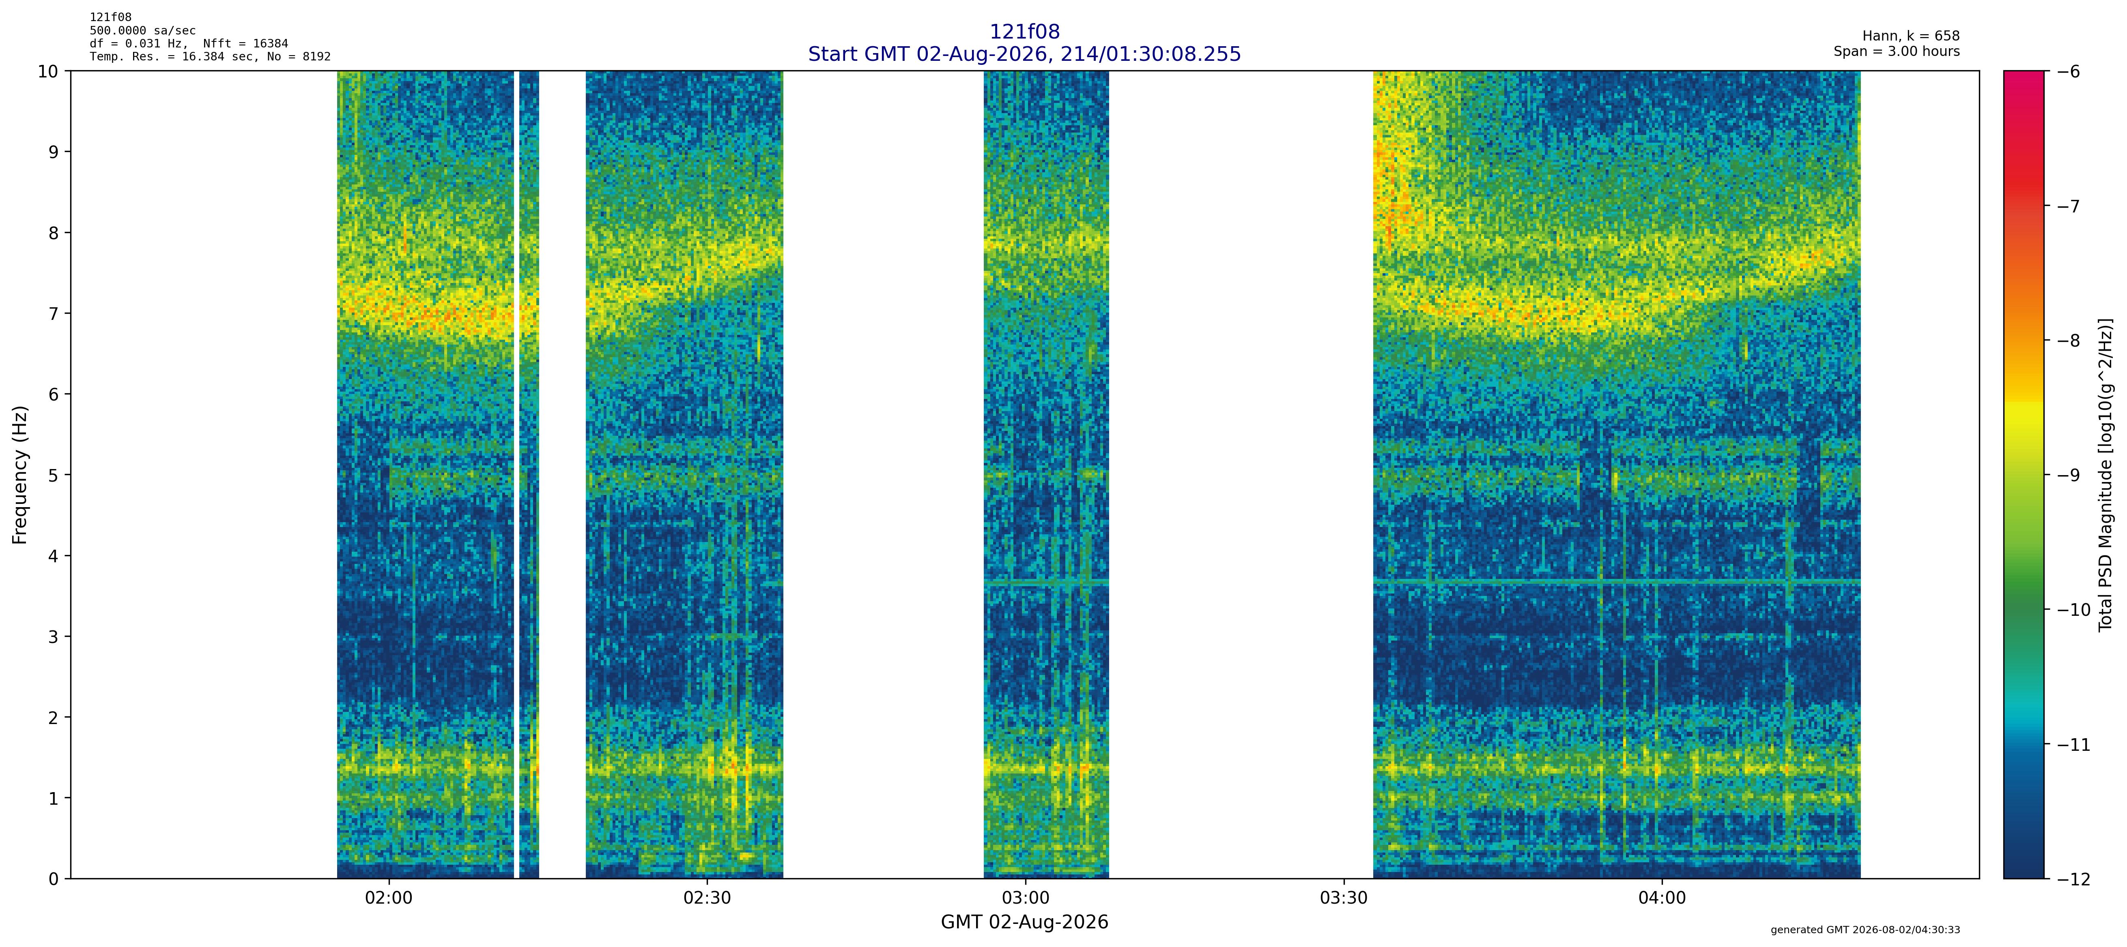Click the "04:00" time tick label
The height and width of the screenshot is (947, 2127).
pyautogui.click(x=1662, y=898)
